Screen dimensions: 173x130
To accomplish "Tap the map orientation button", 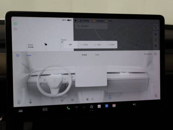I will coord(155,27).
